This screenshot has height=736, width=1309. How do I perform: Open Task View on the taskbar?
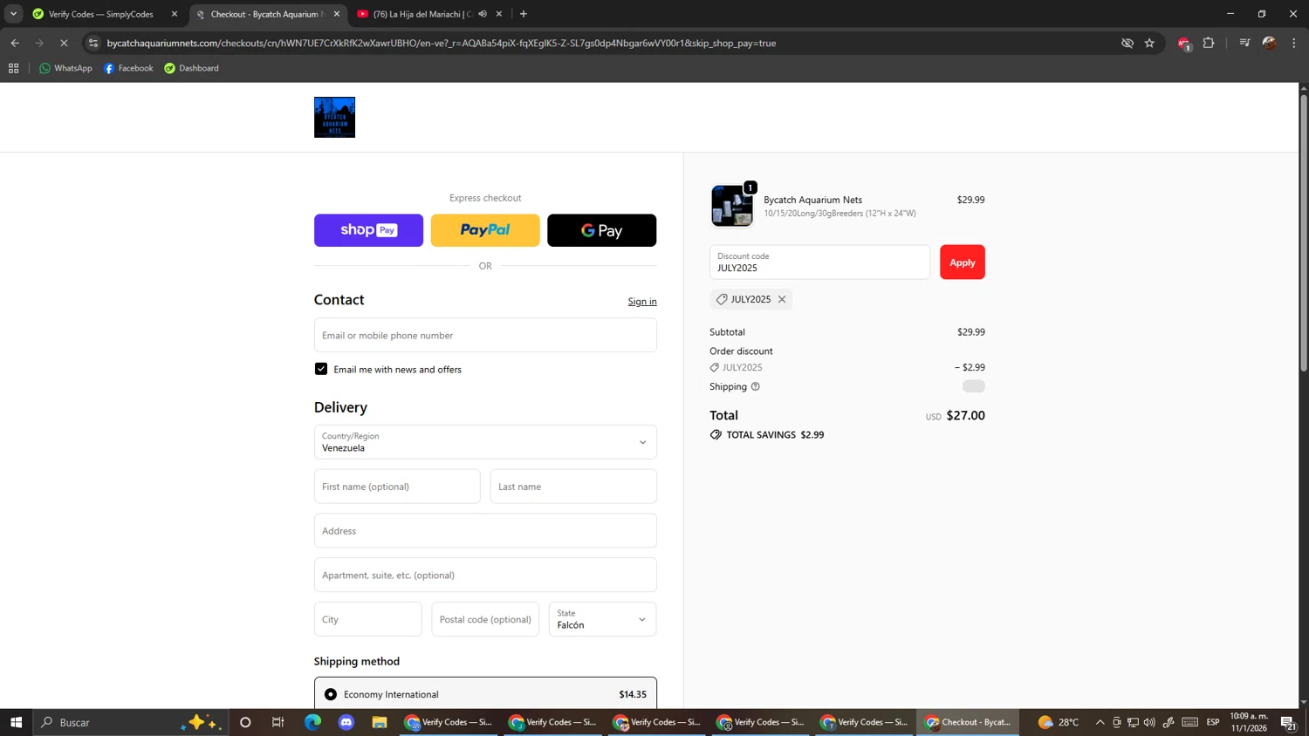point(278,722)
